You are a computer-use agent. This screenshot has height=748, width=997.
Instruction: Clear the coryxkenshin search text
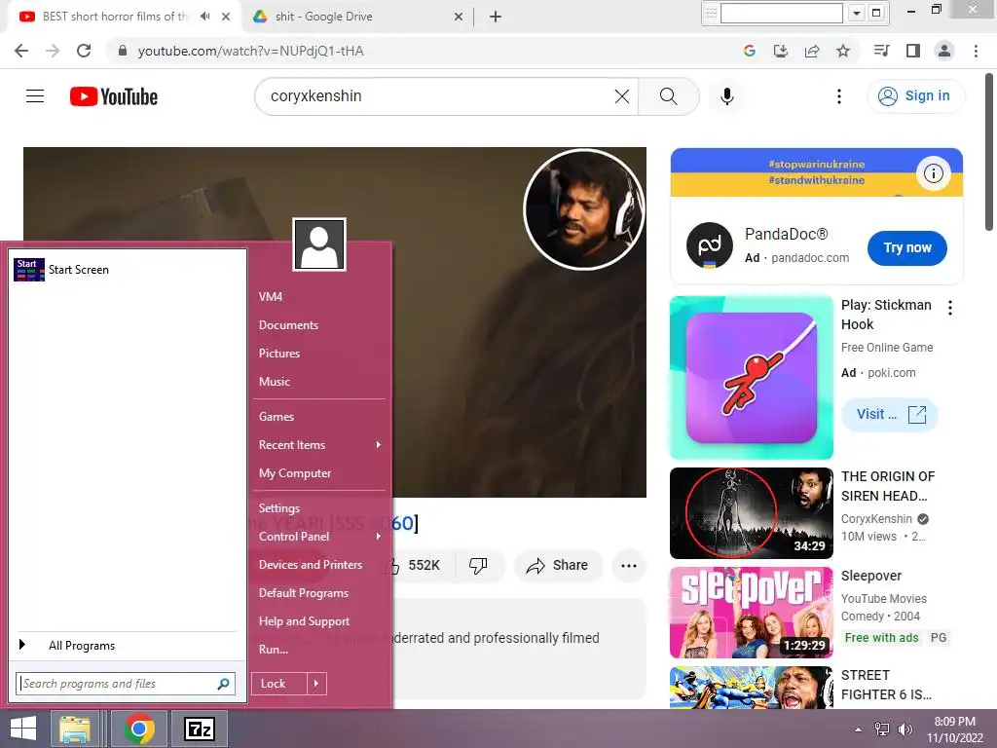[622, 96]
